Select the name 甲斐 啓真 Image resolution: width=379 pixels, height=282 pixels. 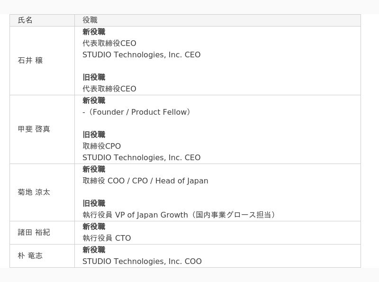point(34,129)
